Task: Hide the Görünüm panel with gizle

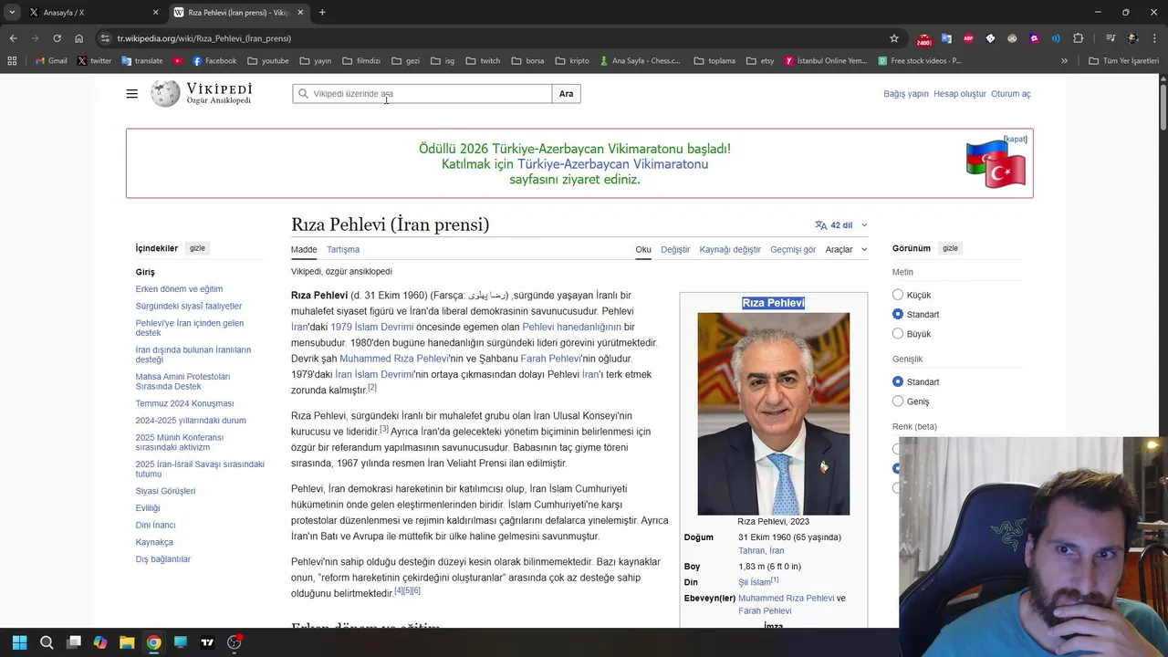Action: coord(950,248)
